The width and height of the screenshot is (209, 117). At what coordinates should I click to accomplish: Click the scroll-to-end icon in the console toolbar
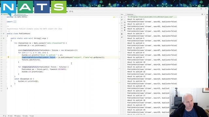pos(125,25)
